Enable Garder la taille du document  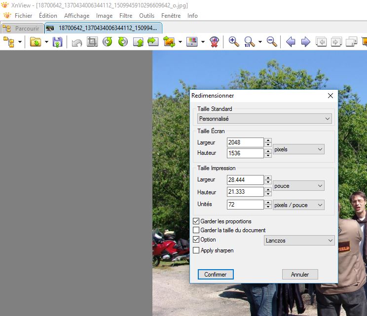point(196,230)
